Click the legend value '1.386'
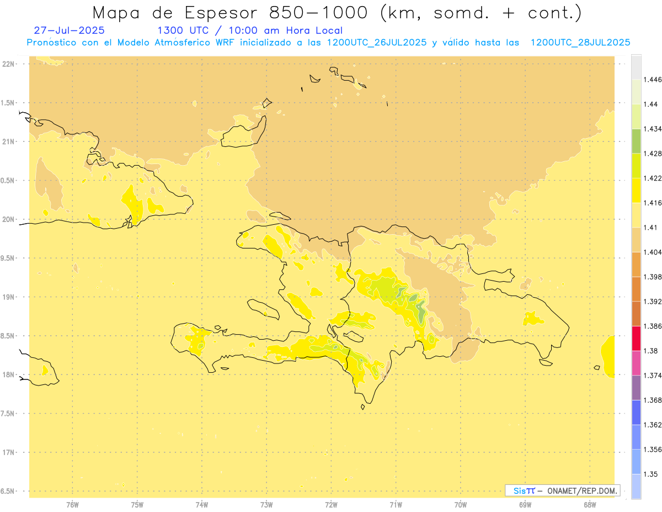This screenshot has width=662, height=512. [652, 326]
